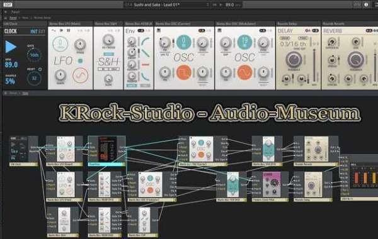Viewport: 378px width, 239px height.
Task: Toggle the Modulator OSC A modulation switch
Action: [x=263, y=31]
